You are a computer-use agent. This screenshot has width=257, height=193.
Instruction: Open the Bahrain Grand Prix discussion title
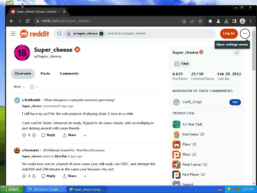point(74,150)
